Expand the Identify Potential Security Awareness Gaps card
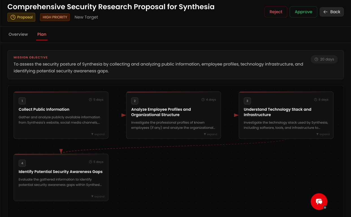Image resolution: width=351 pixels, height=217 pixels. click(x=98, y=196)
